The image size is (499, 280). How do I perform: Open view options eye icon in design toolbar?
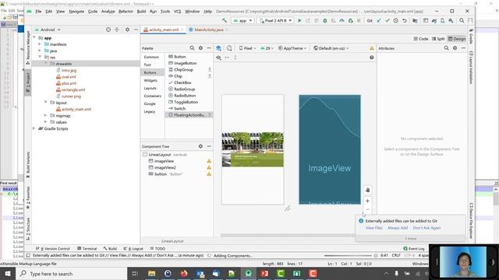(x=218, y=58)
